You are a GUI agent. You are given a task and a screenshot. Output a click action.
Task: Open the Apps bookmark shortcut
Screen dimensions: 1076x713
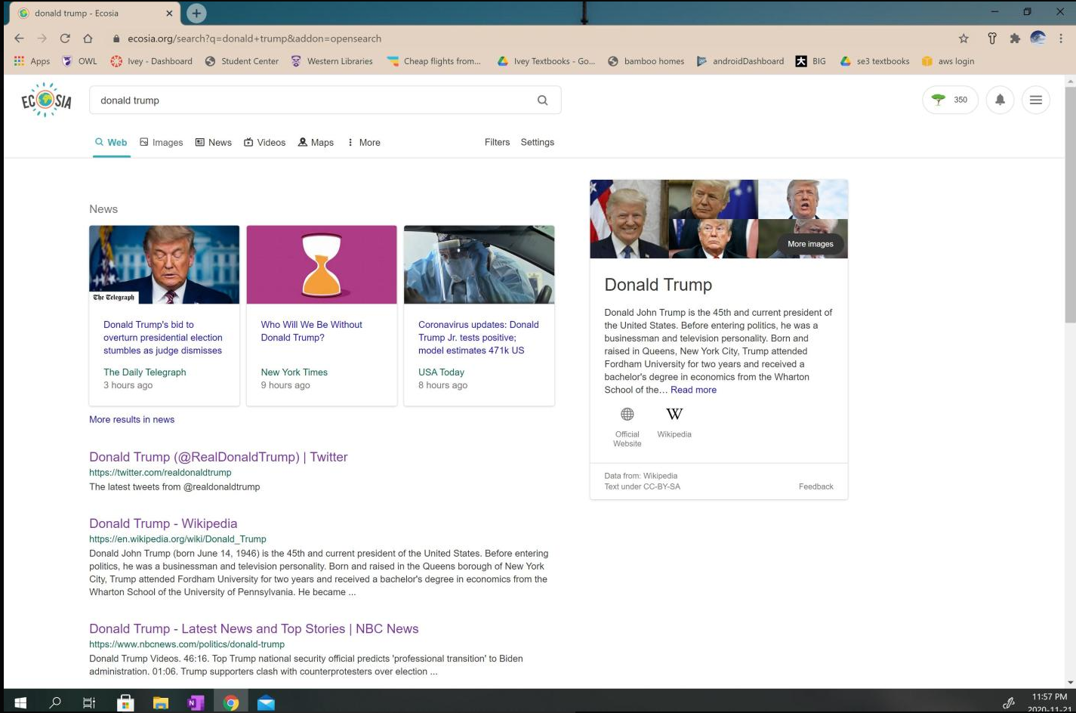[32, 61]
